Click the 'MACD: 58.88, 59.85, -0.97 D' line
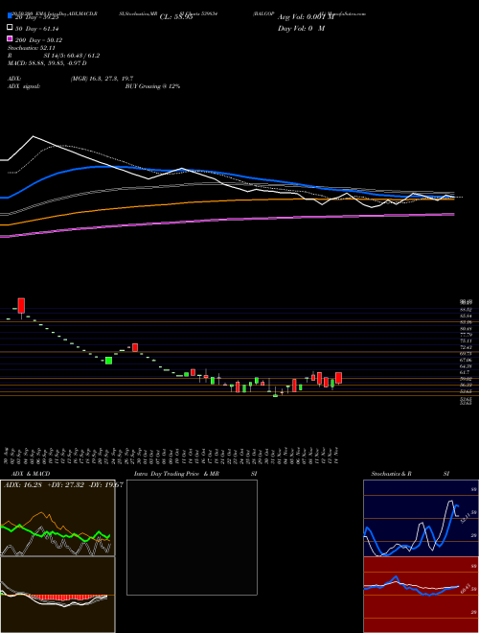This screenshot has width=479, height=633. 47,63
